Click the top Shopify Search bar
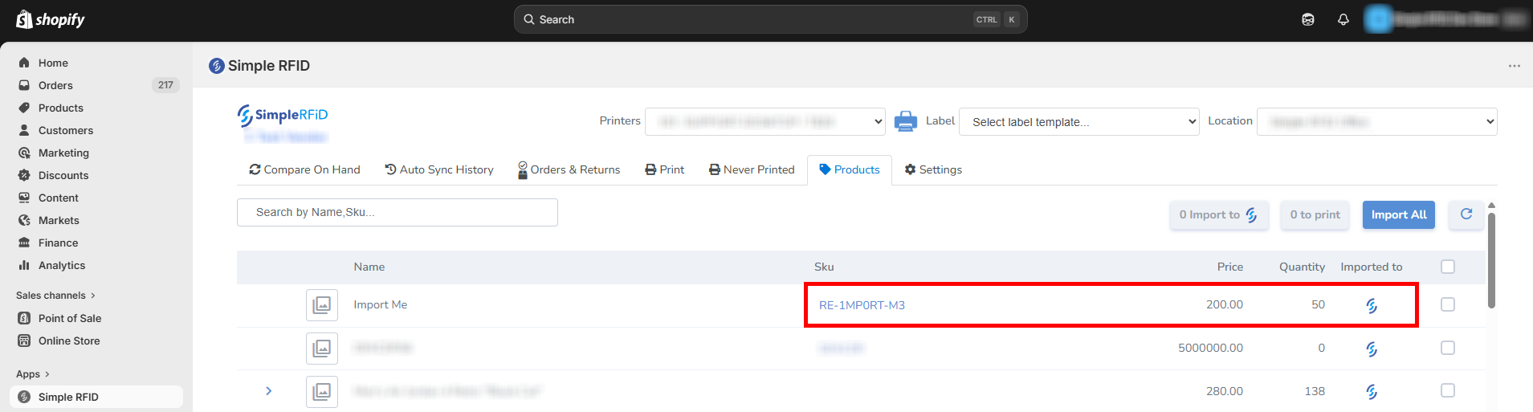Image resolution: width=1533 pixels, height=412 pixels. (771, 19)
